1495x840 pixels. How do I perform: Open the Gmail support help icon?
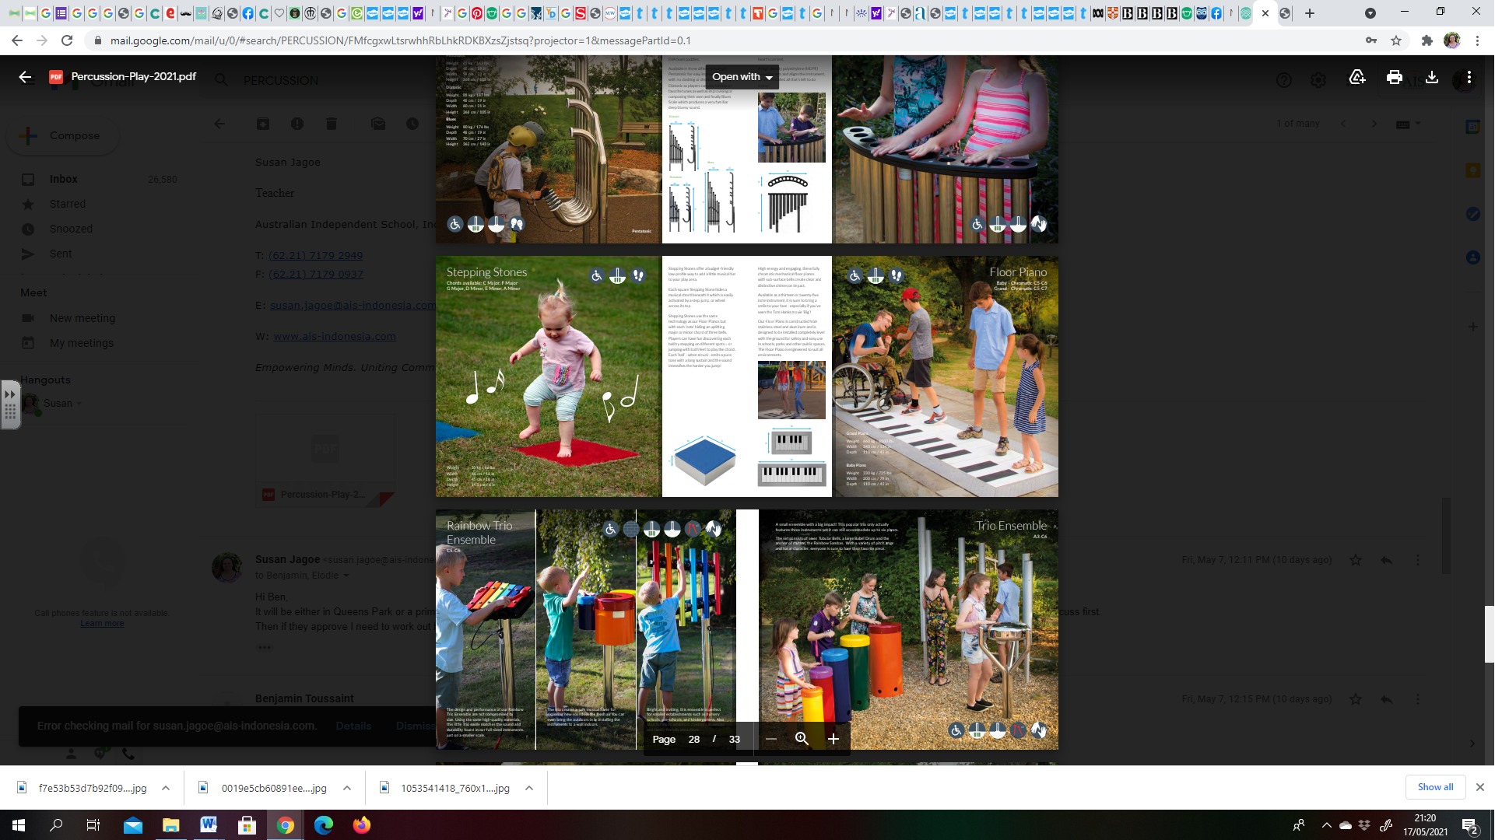pos(1284,80)
